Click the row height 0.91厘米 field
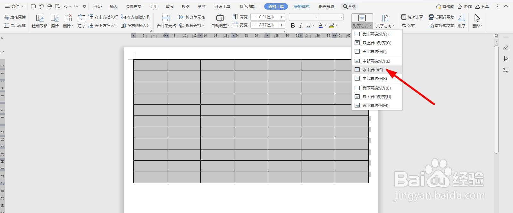This screenshot has width=513, height=213. (x=267, y=17)
